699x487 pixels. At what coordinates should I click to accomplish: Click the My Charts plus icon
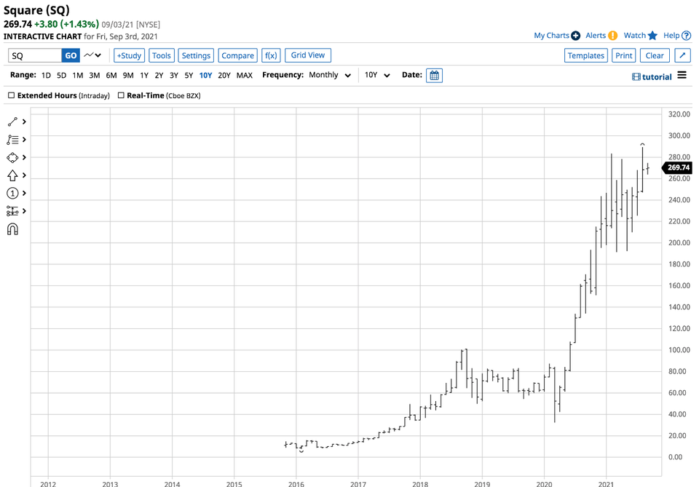pos(575,36)
